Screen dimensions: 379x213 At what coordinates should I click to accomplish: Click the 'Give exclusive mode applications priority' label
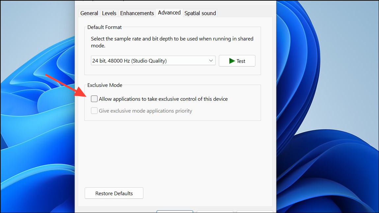pyautogui.click(x=145, y=111)
